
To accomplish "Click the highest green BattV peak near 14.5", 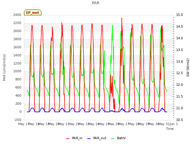I will pos(112,25).
